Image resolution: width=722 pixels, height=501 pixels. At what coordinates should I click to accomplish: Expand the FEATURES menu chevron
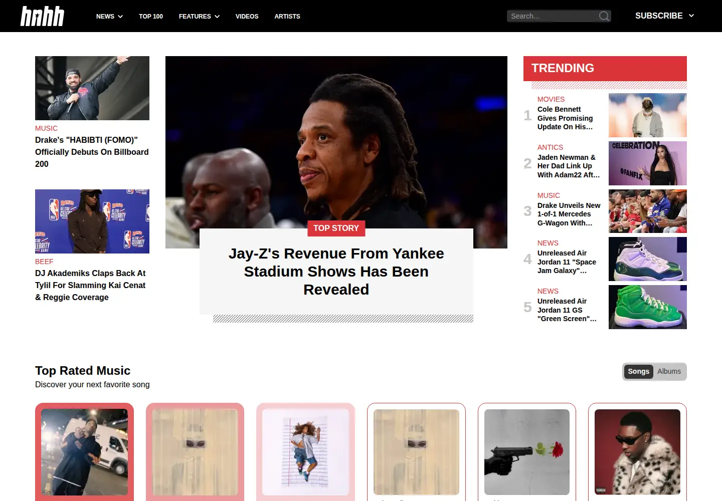217,17
